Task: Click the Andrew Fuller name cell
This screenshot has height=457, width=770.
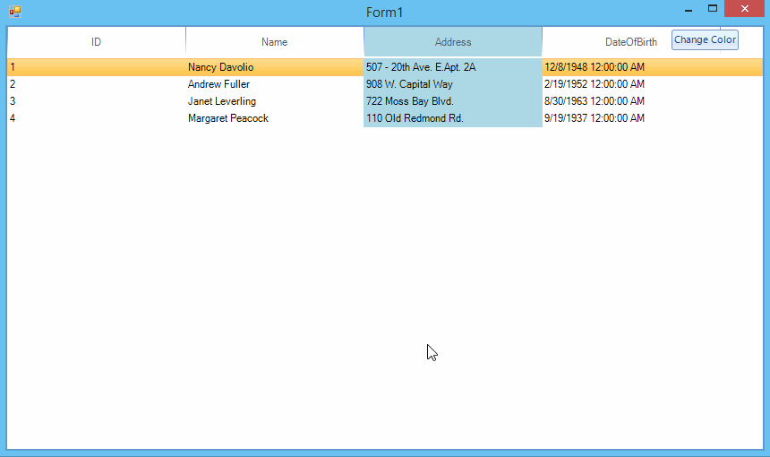Action: coord(218,84)
